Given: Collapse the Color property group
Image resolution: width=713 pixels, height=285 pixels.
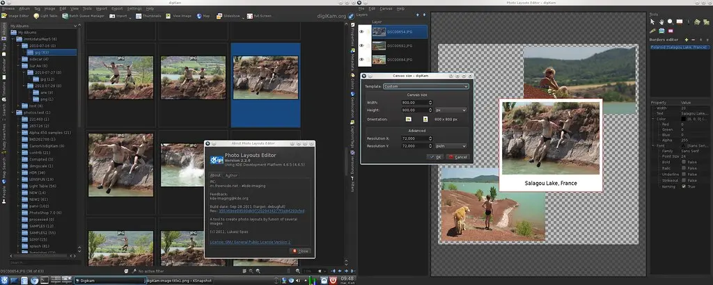Looking at the screenshot, I should point(653,119).
